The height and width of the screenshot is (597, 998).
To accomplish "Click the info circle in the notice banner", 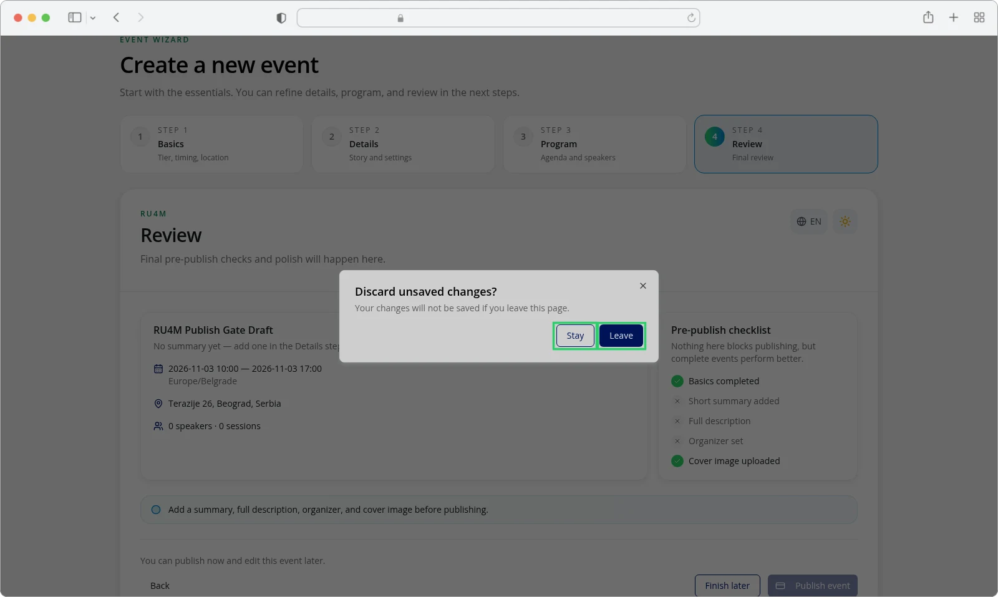I will tap(156, 510).
